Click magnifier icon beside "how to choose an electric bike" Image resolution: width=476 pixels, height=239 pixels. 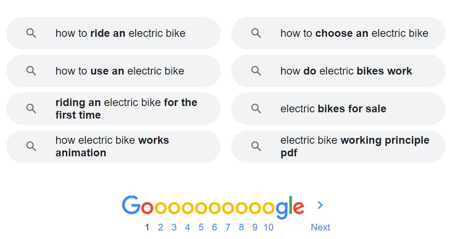point(256,33)
